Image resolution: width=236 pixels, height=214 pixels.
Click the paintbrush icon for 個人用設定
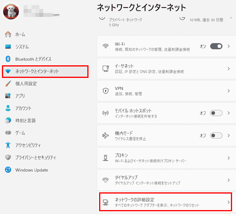pyautogui.click(x=8, y=83)
